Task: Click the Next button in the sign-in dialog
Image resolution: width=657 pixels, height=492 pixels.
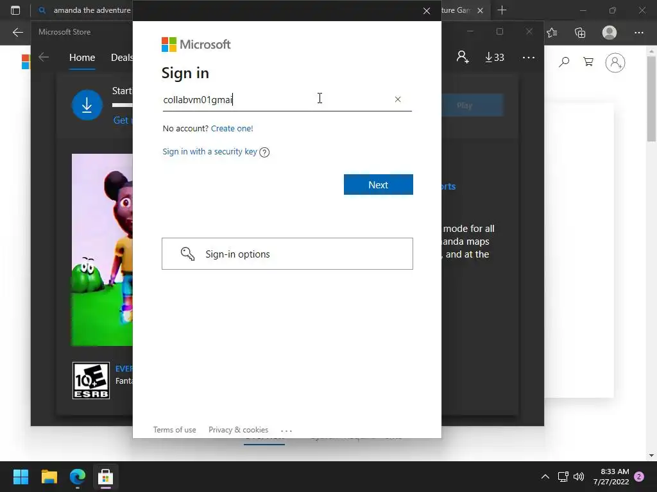Action: 378,184
